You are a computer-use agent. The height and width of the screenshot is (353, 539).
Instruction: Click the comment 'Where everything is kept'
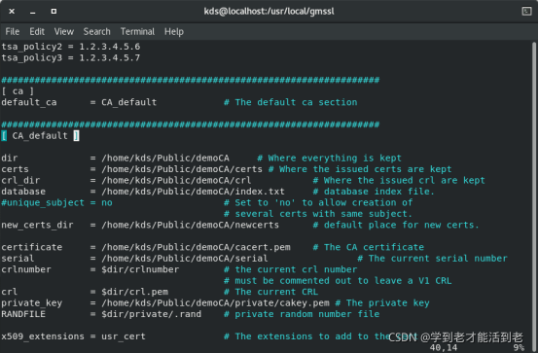coord(335,159)
